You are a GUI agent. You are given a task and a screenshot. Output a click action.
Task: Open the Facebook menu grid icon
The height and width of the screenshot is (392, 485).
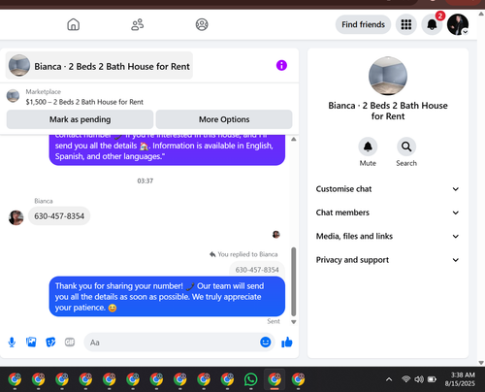click(406, 24)
